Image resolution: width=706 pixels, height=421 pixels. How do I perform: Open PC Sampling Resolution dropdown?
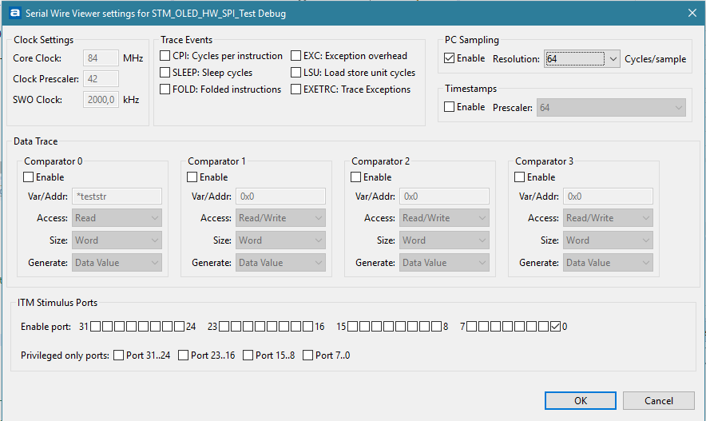[x=582, y=59]
